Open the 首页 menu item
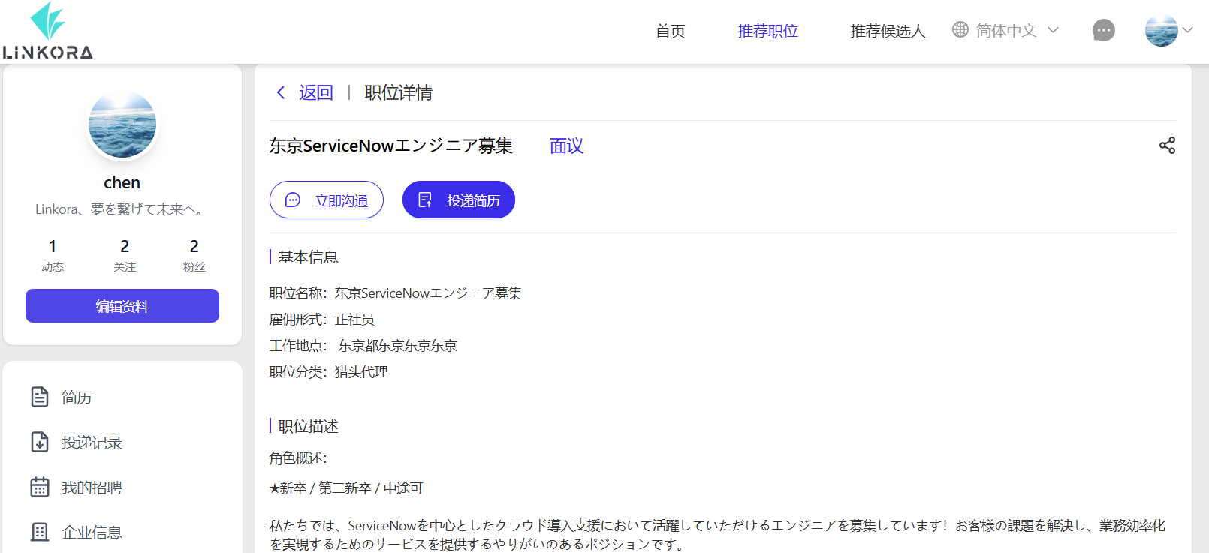The height and width of the screenshot is (553, 1209). 670,31
